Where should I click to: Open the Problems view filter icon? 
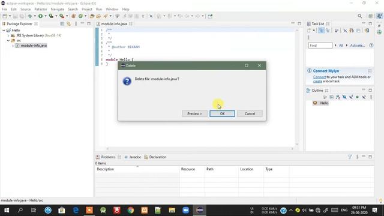(350, 157)
